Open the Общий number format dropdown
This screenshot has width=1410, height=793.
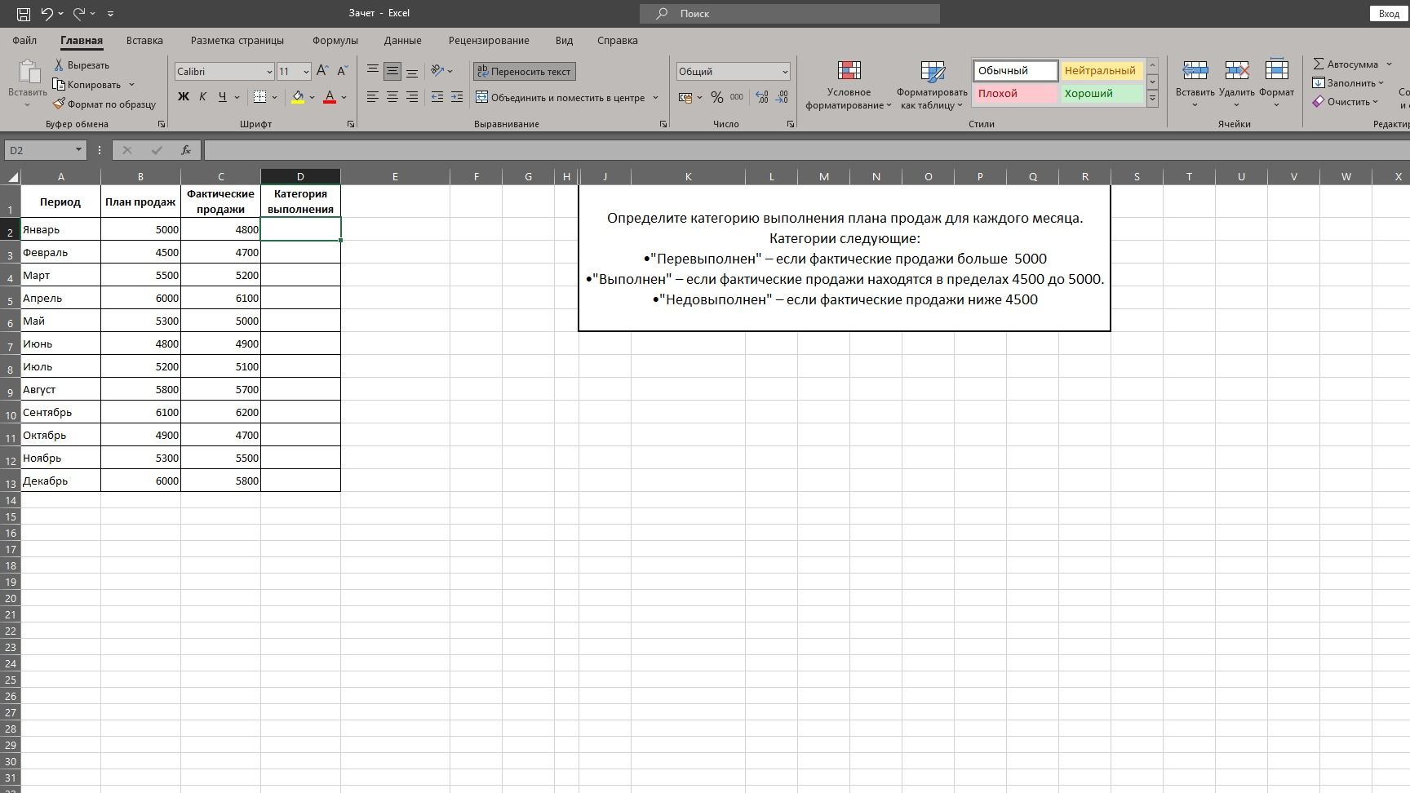(x=785, y=72)
